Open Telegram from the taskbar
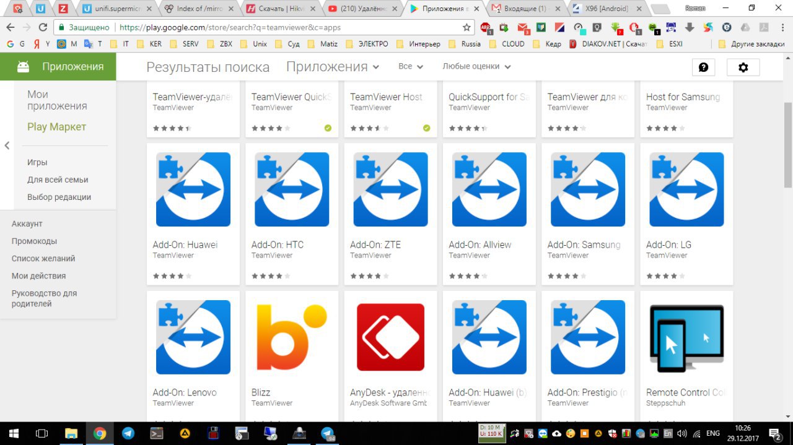The width and height of the screenshot is (793, 445). pos(128,433)
